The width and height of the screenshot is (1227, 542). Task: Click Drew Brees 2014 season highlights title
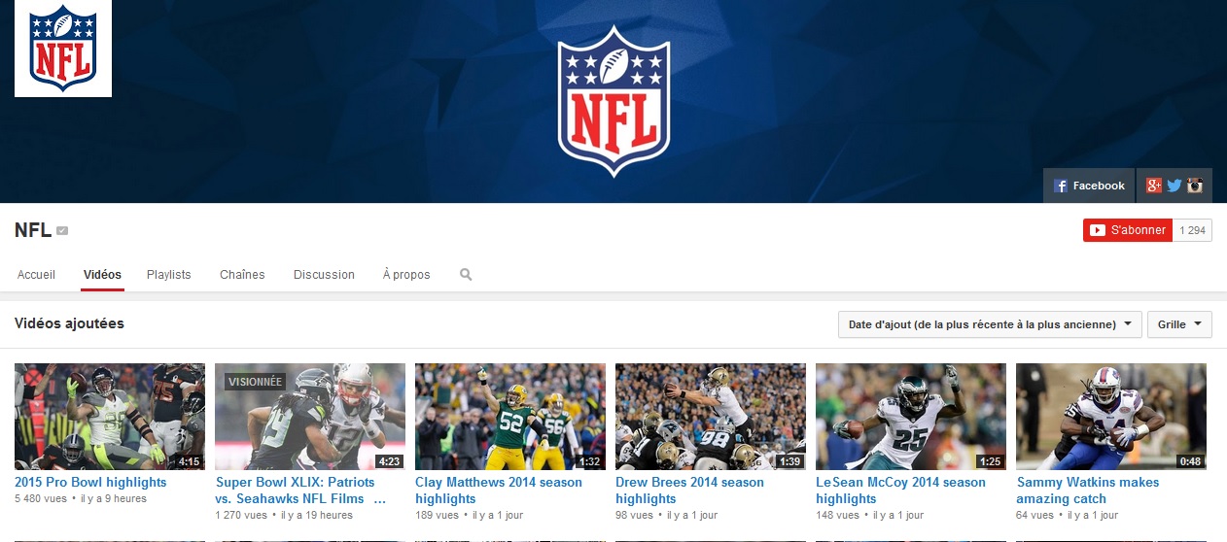(x=690, y=491)
